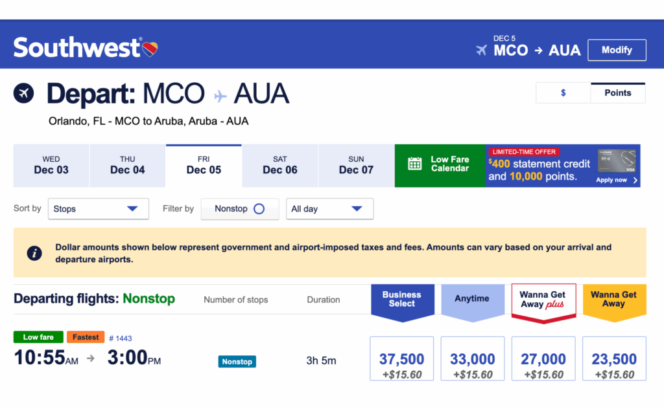Click the Apply now arrow chevron
664x409 pixels.
pos(635,181)
